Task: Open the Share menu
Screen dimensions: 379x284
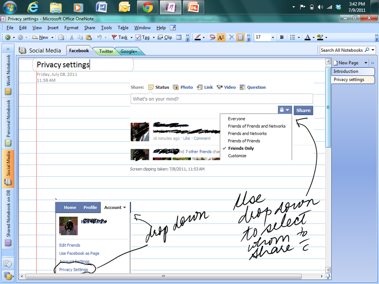Action: click(90, 28)
